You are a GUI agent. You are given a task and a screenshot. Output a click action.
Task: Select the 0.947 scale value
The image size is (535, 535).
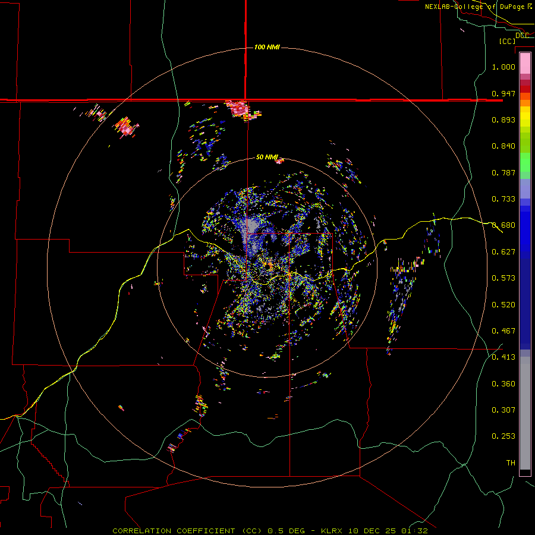tap(503, 93)
